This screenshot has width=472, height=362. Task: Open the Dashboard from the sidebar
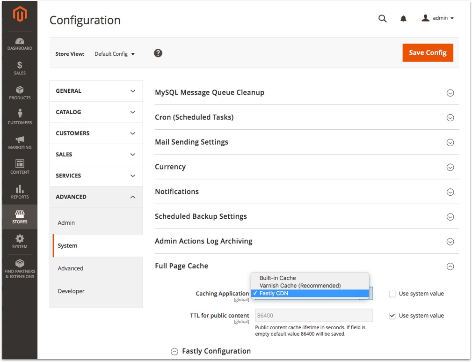20,44
